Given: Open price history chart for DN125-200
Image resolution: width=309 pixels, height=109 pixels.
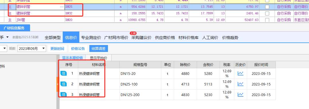Looking at the screenshot, I should [241, 95].
